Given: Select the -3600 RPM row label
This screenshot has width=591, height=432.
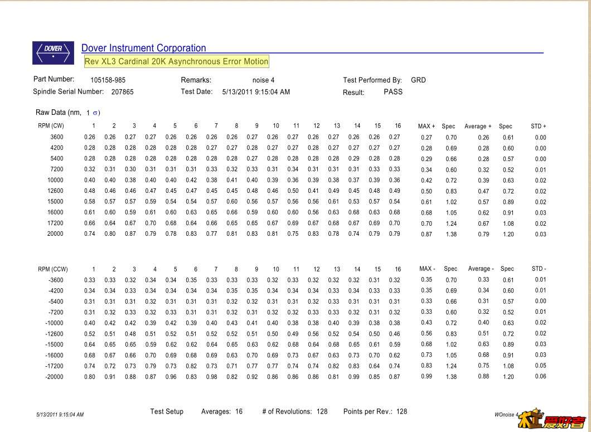Looking at the screenshot, I should [x=56, y=280].
